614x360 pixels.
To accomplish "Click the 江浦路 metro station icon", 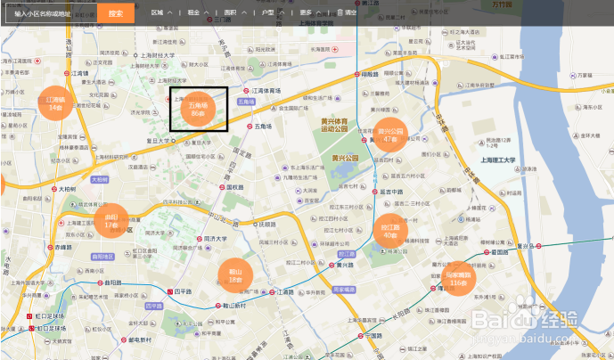I will tap(272, 292).
